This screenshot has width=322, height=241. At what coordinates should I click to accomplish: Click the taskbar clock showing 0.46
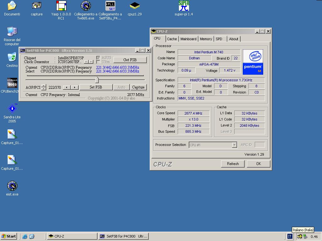pyautogui.click(x=314, y=237)
